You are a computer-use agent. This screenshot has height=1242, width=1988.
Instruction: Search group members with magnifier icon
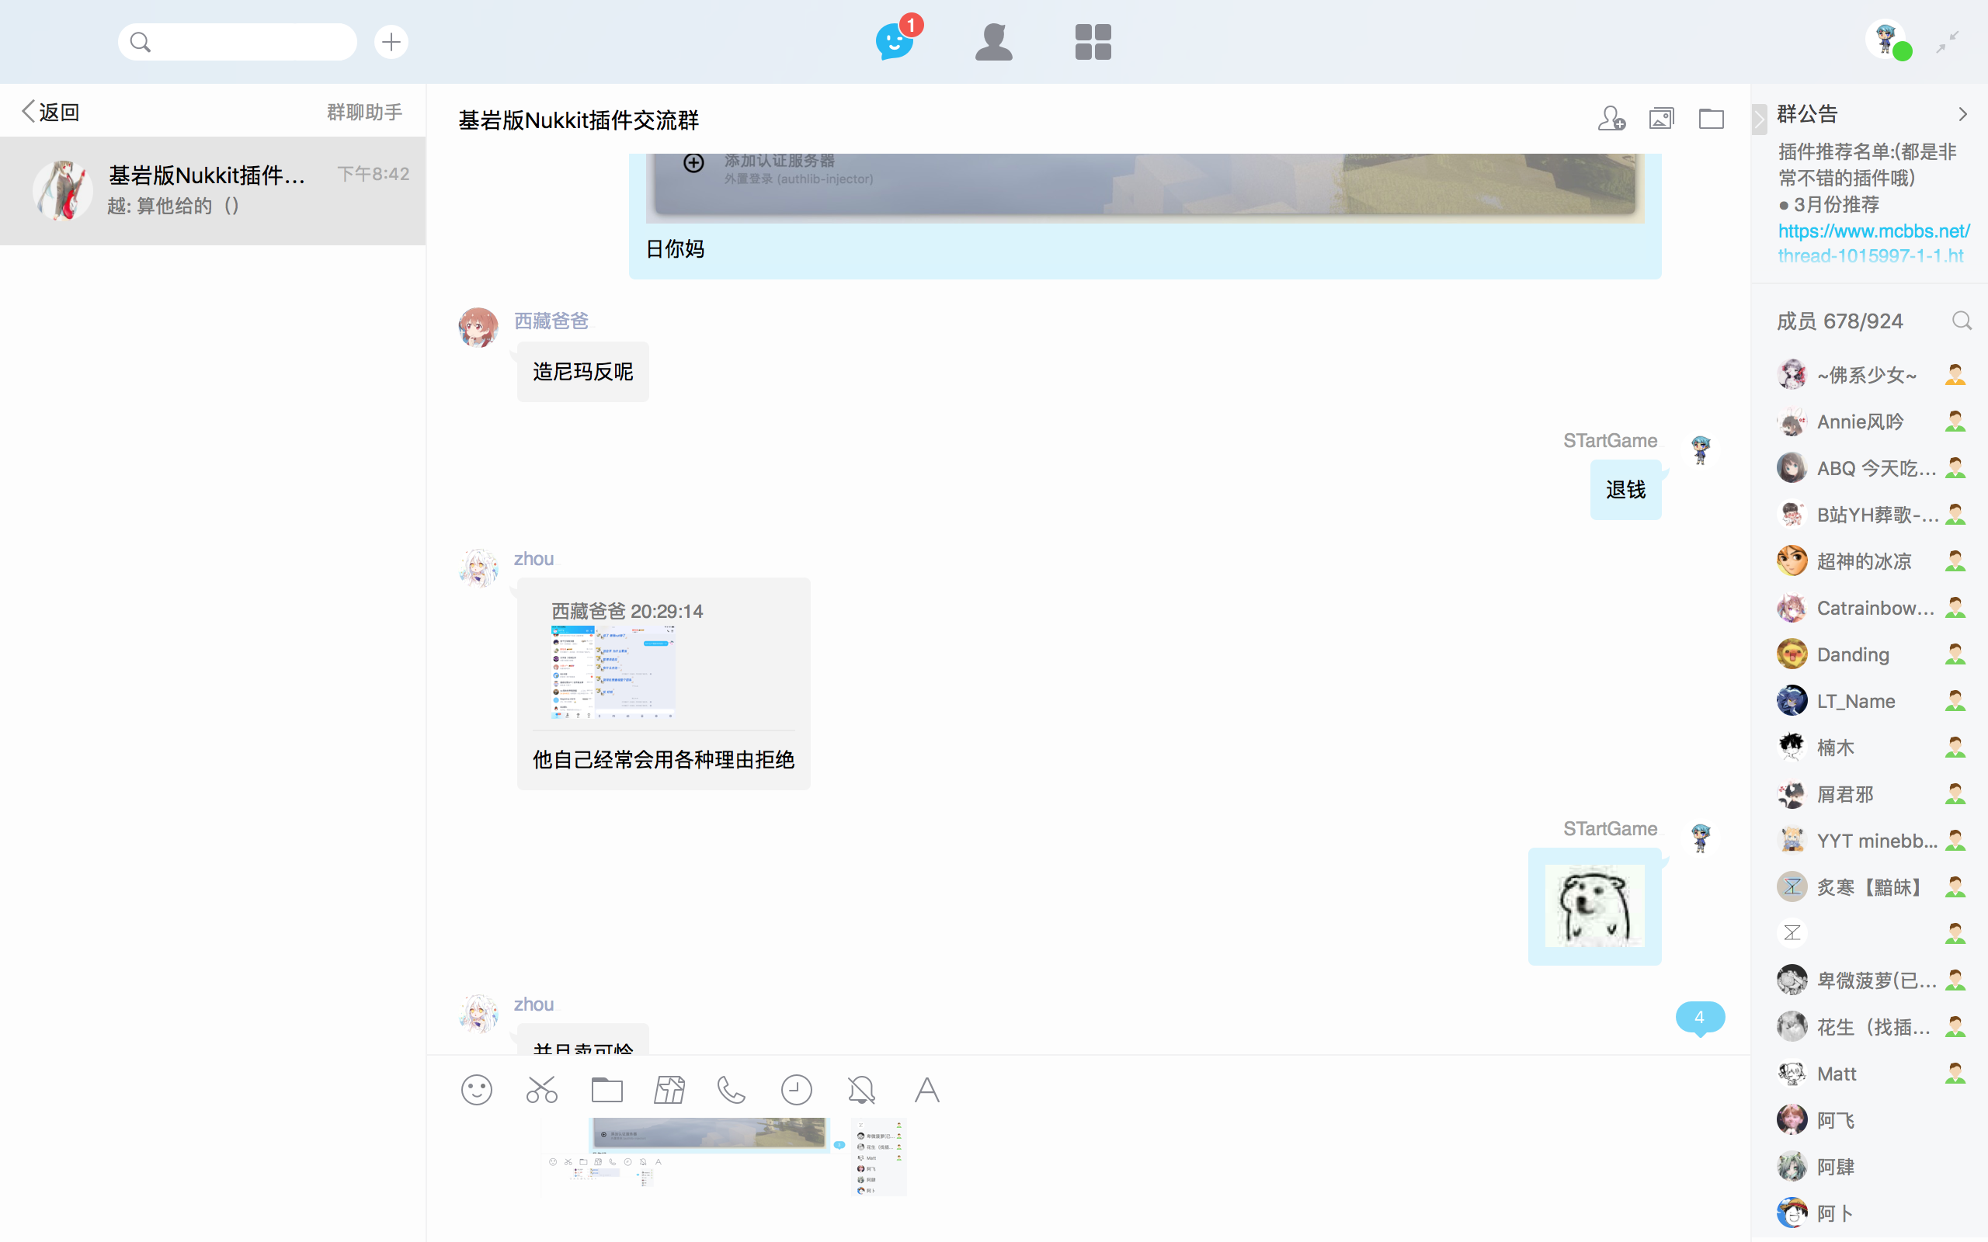pos(1962,321)
